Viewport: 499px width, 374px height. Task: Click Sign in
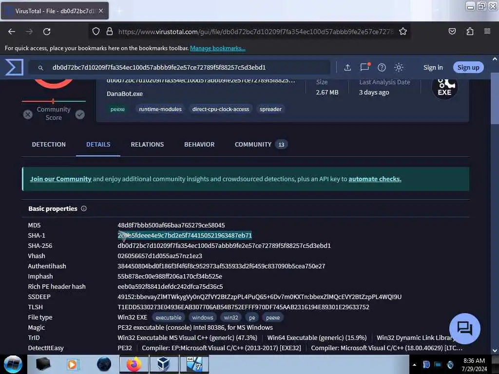pyautogui.click(x=433, y=67)
